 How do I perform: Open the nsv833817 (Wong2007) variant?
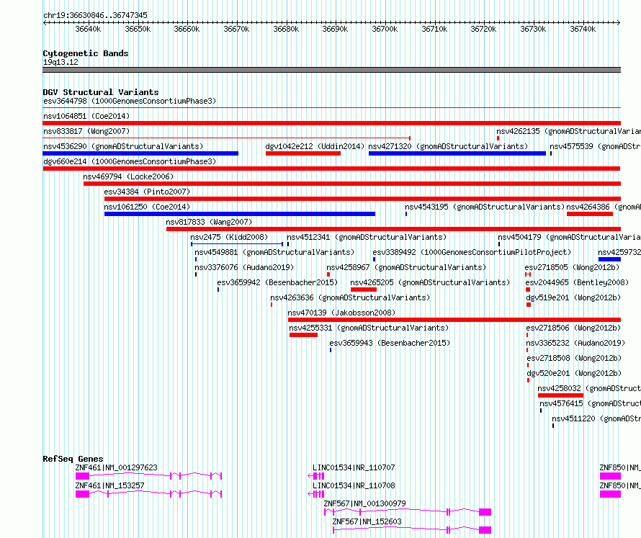click(x=86, y=131)
